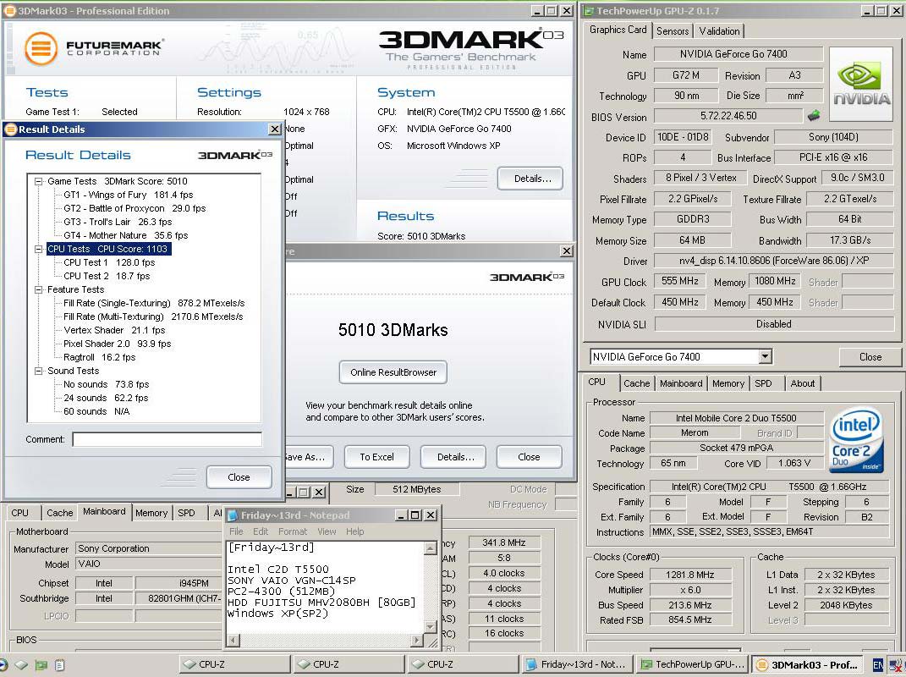Viewport: 906px width, 677px height.
Task: Click Close button in 3DMark score dialog
Action: click(x=529, y=457)
